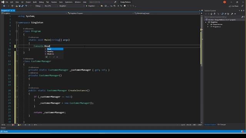
Task: Open the Main(string[] args) member dropdown
Action: click(167, 13)
